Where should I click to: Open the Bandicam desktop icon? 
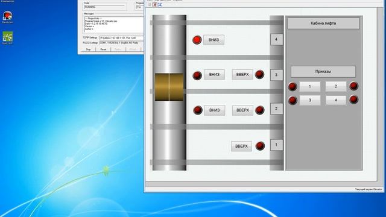click(x=7, y=17)
